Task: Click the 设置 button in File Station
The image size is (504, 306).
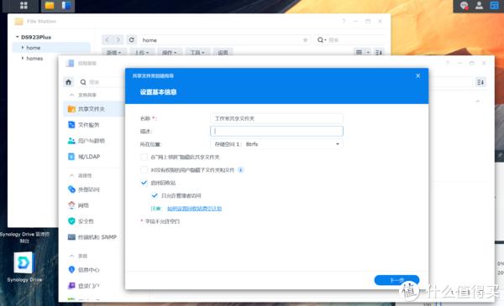Action: (223, 52)
